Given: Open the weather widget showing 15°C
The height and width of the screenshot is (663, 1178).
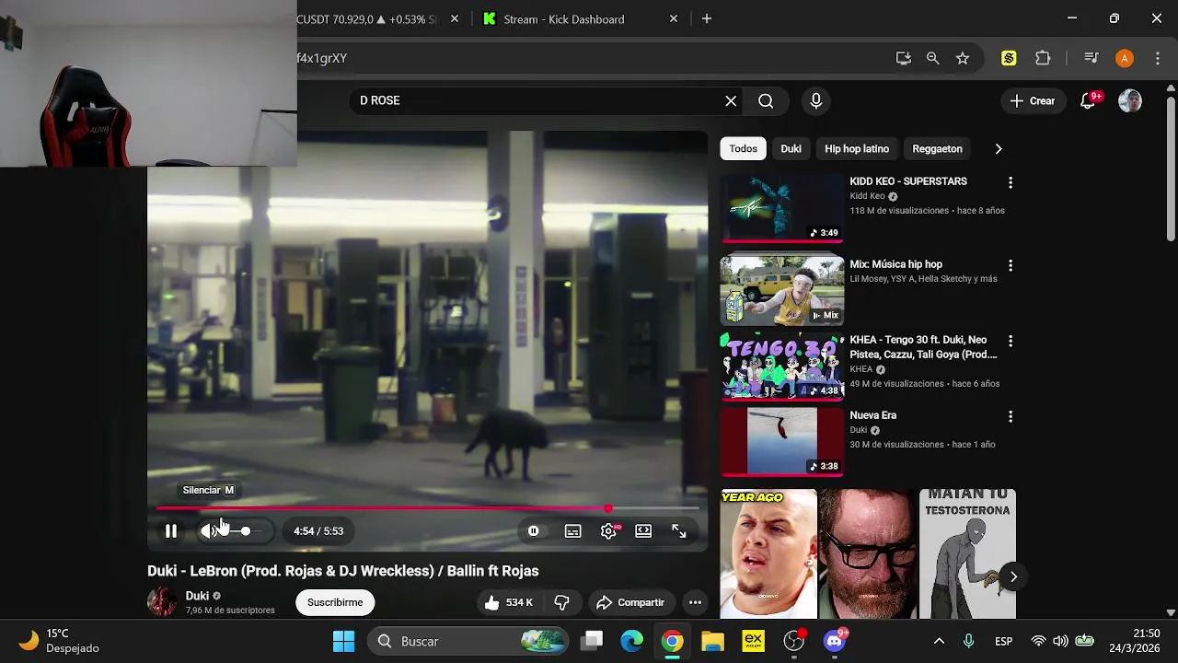Looking at the screenshot, I should pyautogui.click(x=60, y=641).
